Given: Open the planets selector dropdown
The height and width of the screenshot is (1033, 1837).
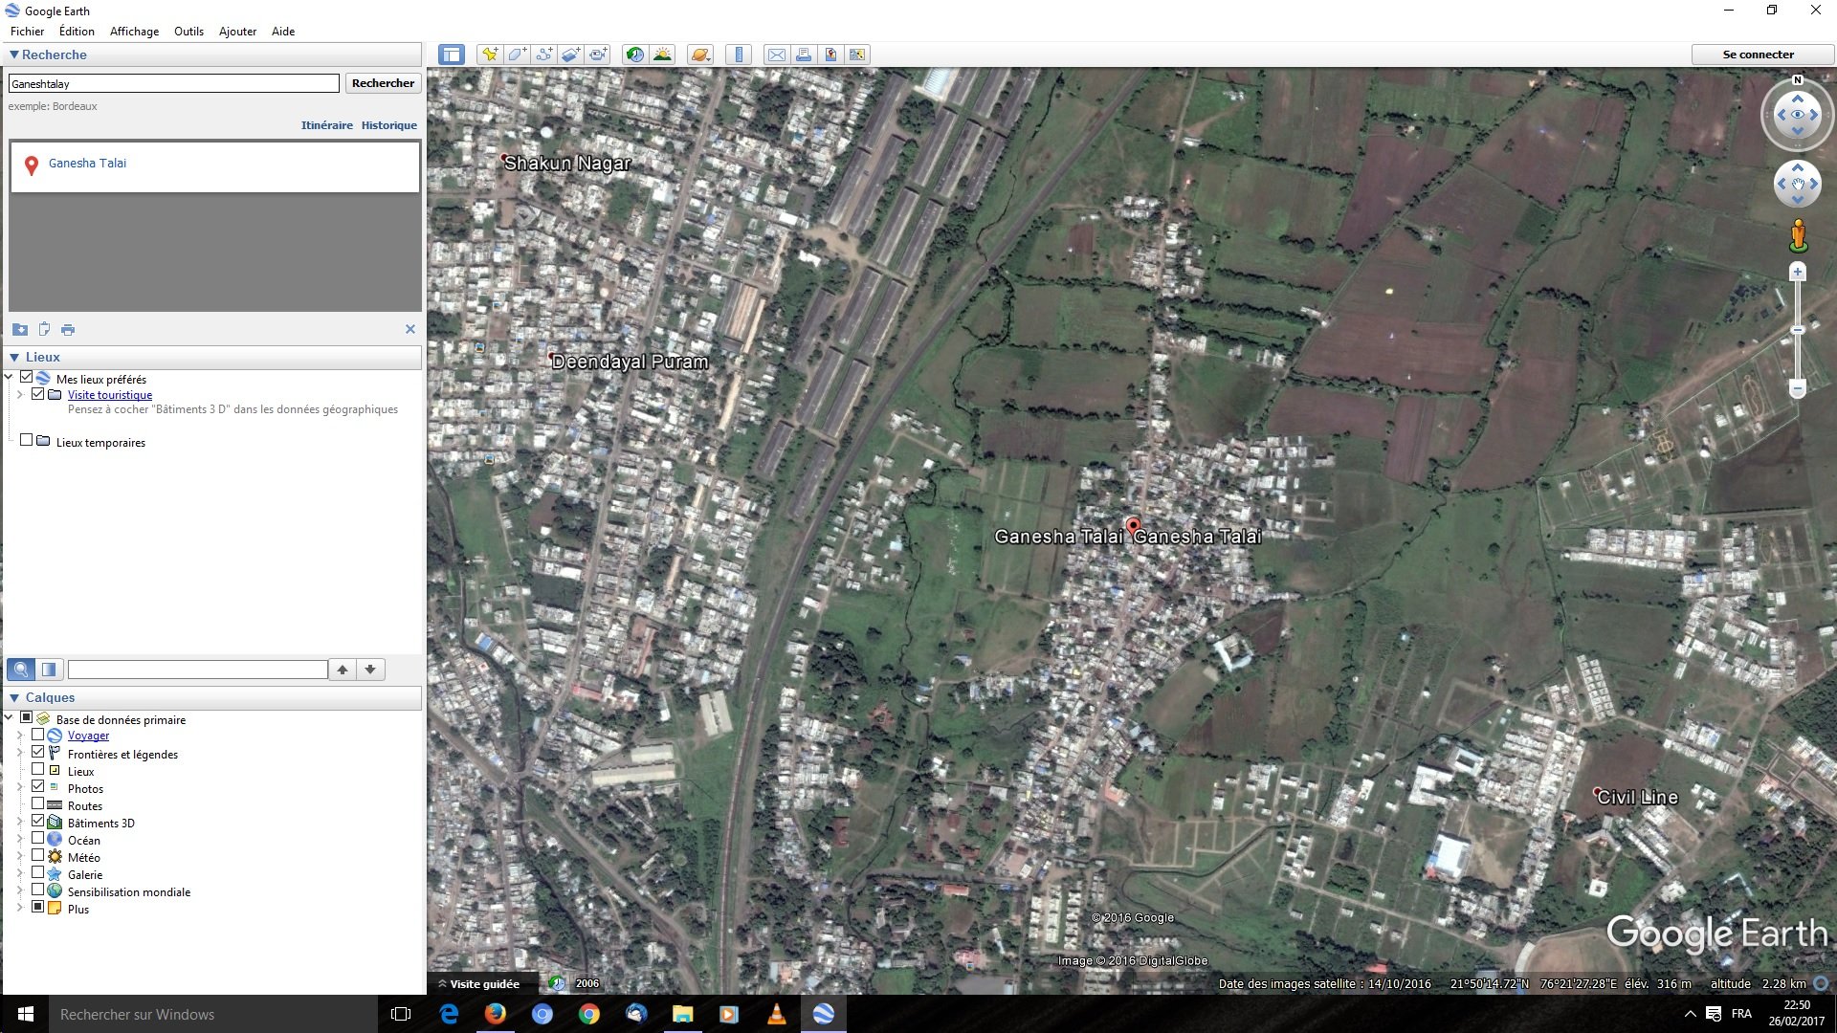Looking at the screenshot, I should 699,55.
